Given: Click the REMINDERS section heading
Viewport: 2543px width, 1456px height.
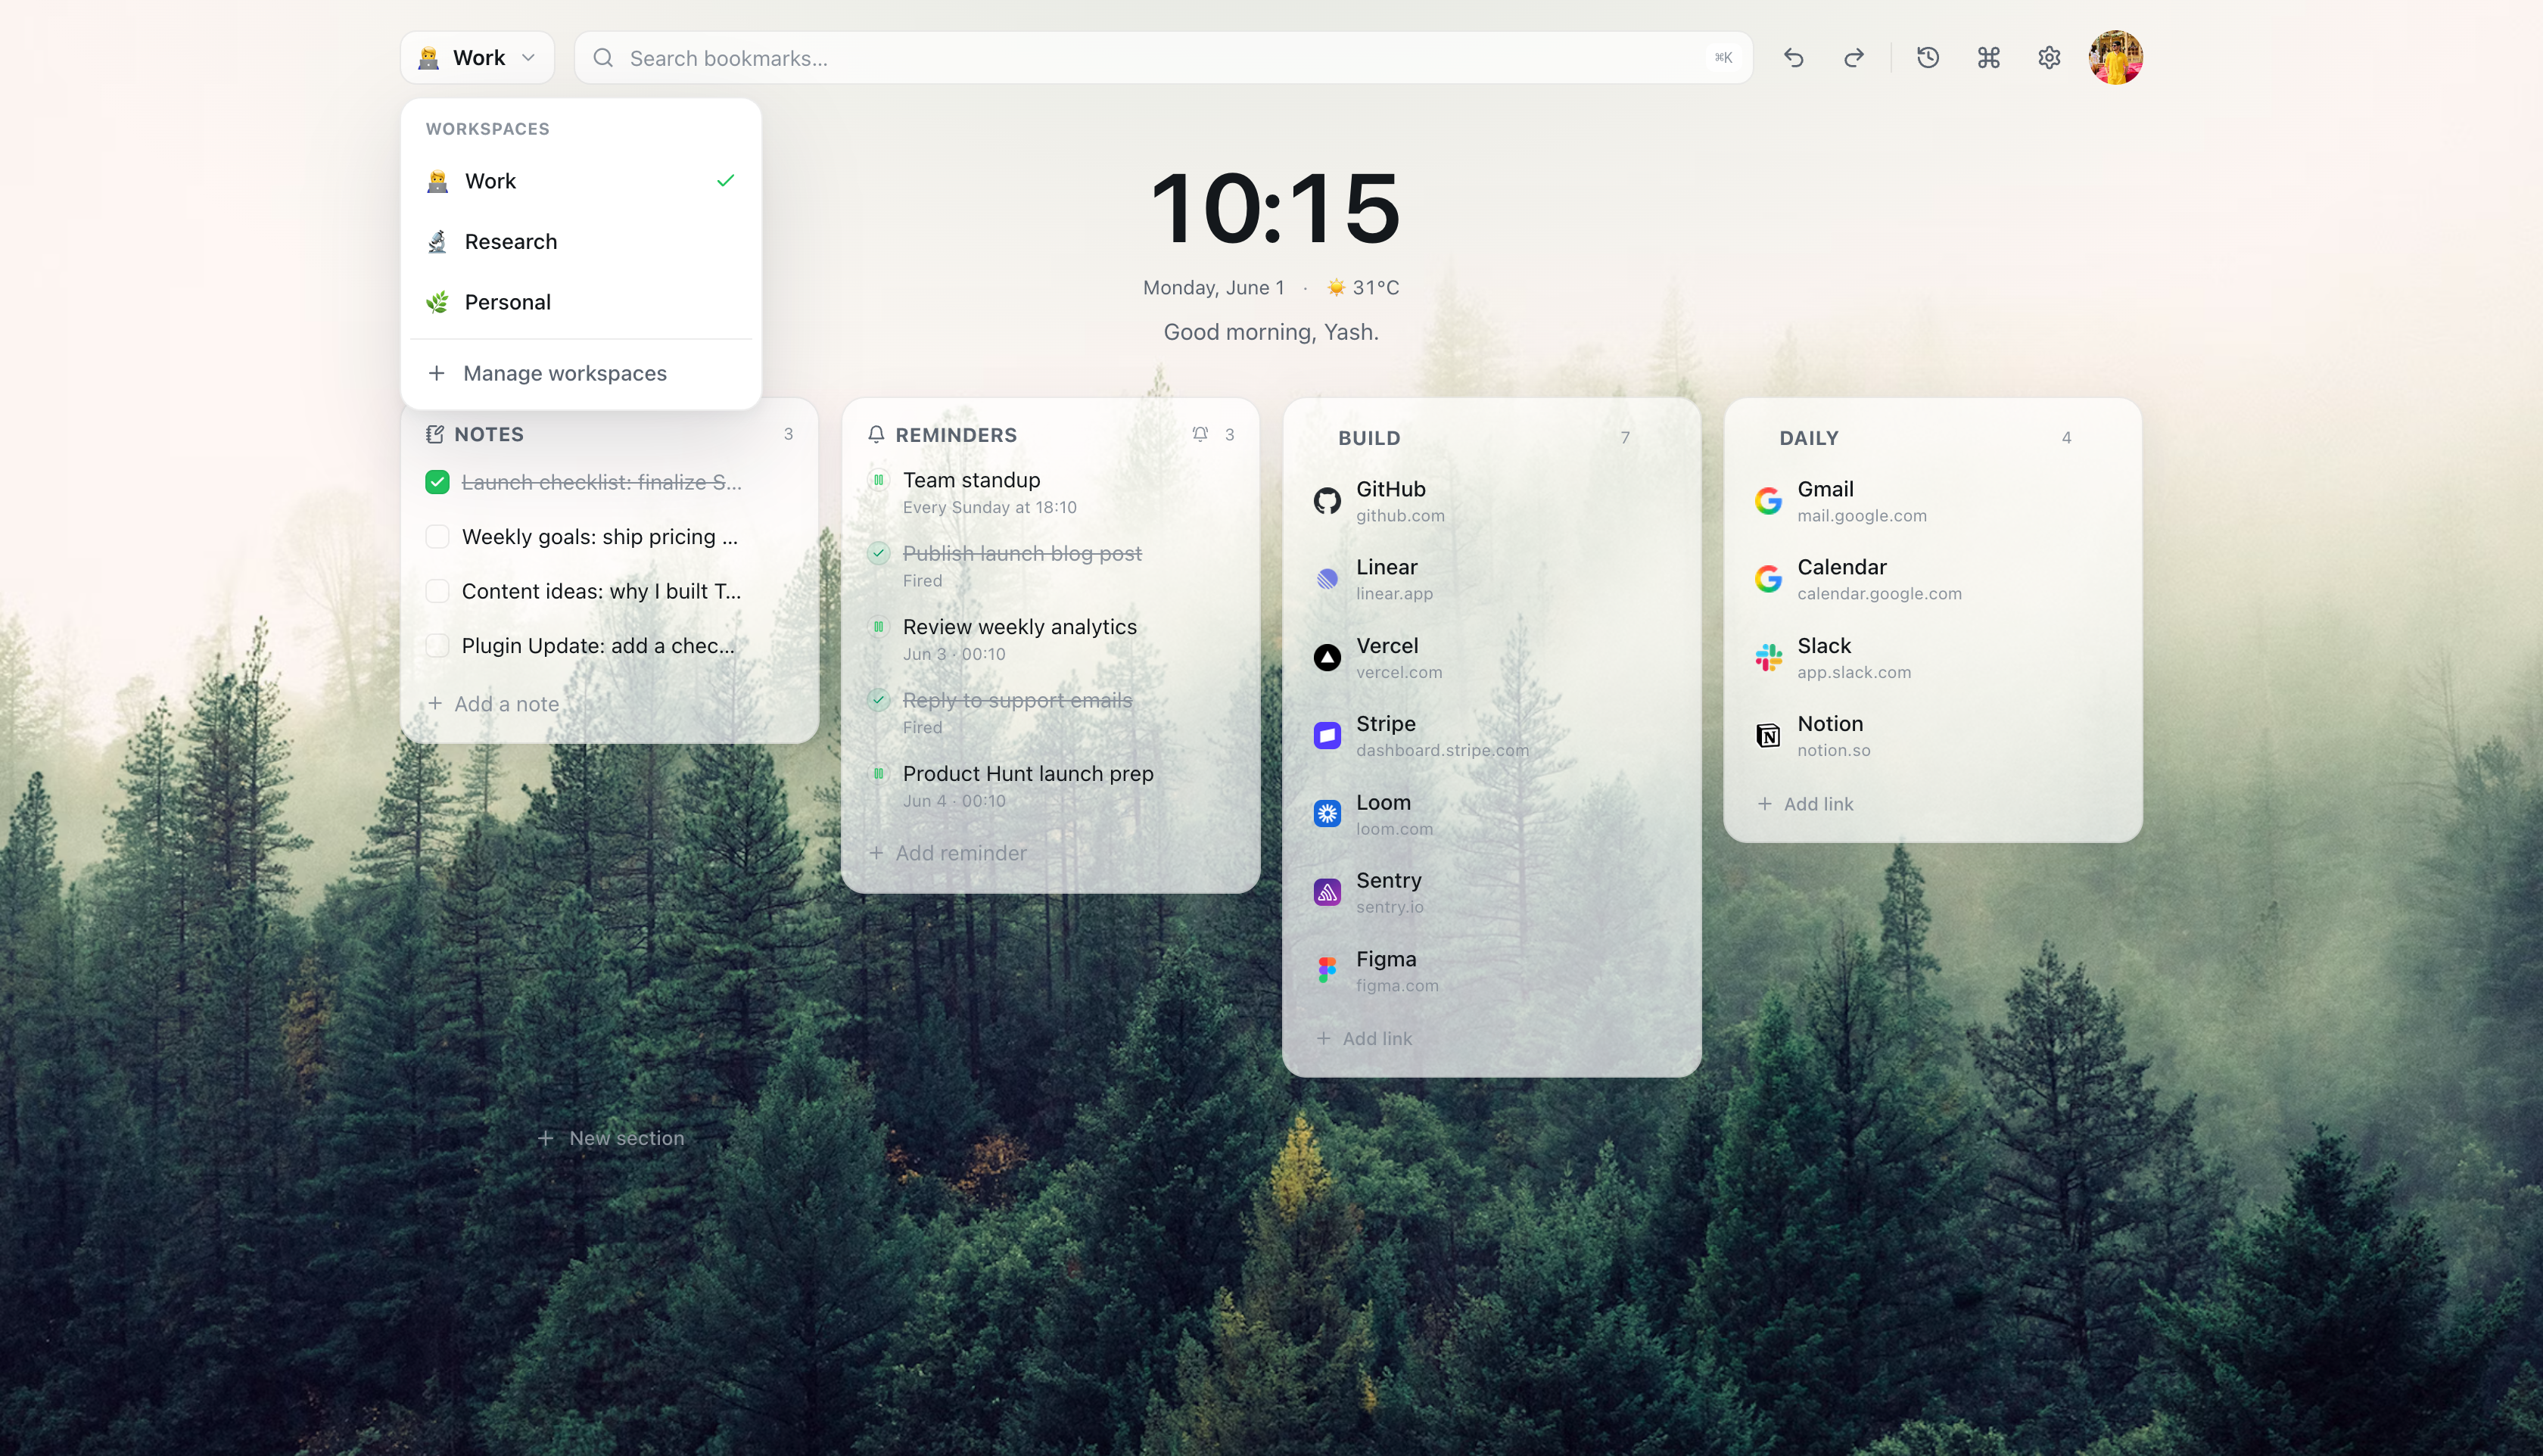Looking at the screenshot, I should pyautogui.click(x=956, y=435).
